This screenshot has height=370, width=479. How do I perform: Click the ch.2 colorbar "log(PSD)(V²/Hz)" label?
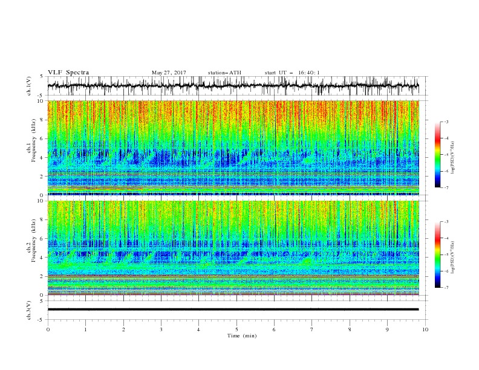click(453, 258)
